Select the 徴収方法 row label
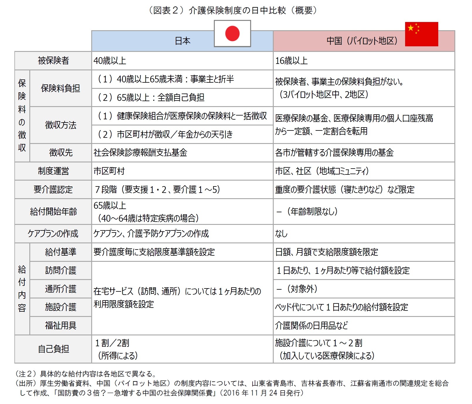 (x=61, y=125)
